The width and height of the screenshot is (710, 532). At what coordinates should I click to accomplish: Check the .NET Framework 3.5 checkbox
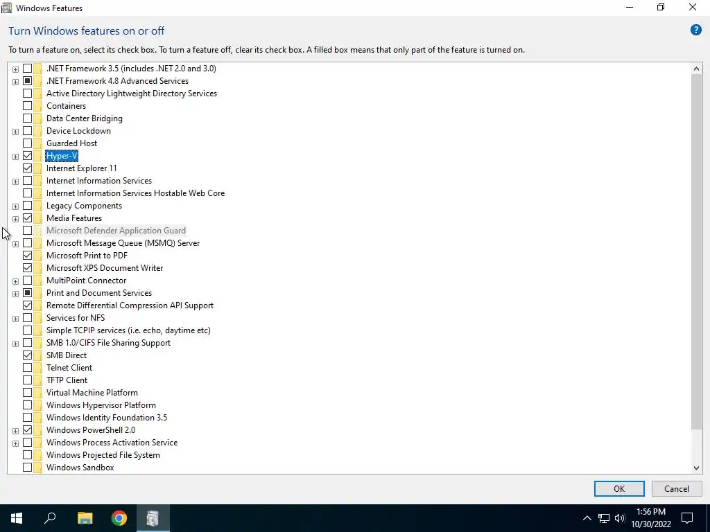27,69
